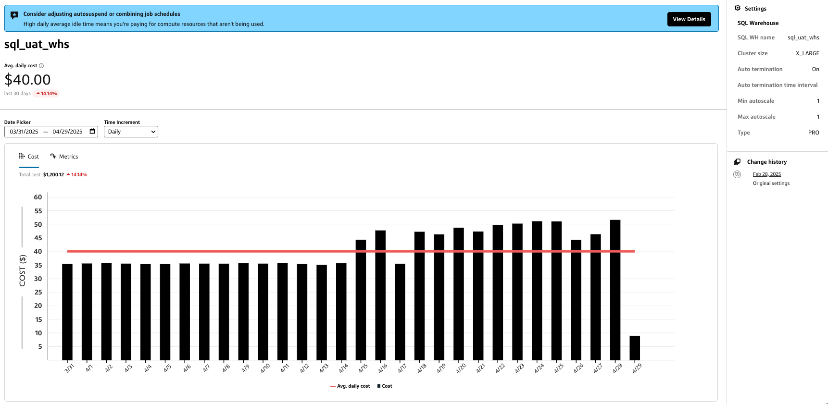Image resolution: width=828 pixels, height=404 pixels.
Task: Click the Original settings text
Action: [x=771, y=184]
